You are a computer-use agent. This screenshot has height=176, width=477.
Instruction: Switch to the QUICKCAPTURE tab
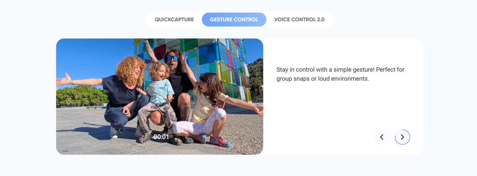174,20
